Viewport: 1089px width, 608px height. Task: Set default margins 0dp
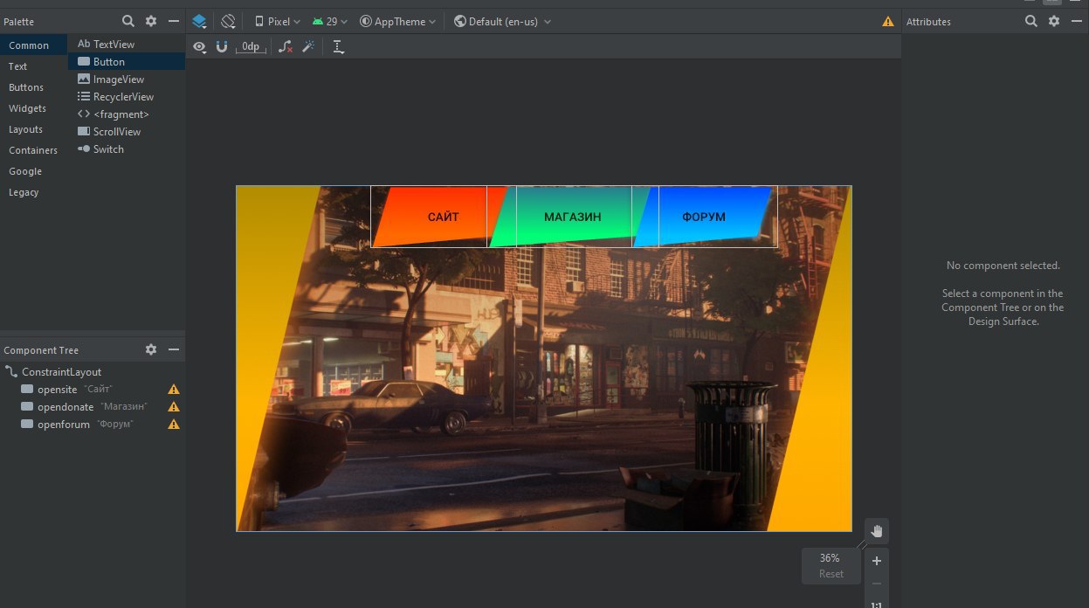tap(251, 46)
